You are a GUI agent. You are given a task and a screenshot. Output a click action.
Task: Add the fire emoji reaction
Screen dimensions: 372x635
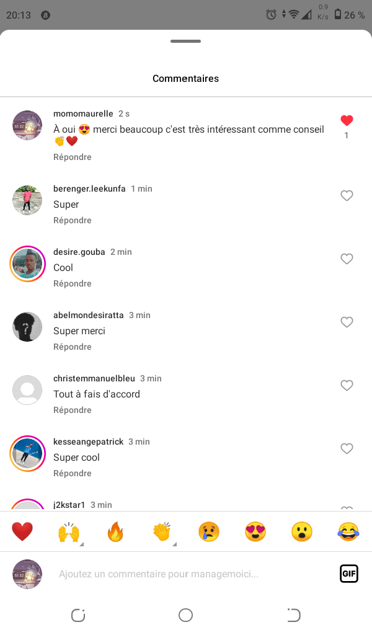115,531
